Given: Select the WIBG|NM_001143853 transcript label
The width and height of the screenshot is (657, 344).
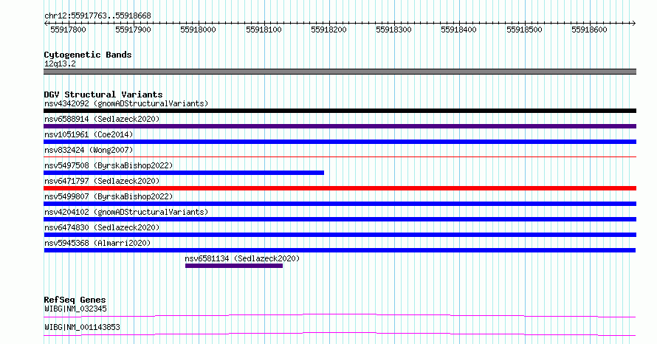Looking at the screenshot, I should click(82, 327).
